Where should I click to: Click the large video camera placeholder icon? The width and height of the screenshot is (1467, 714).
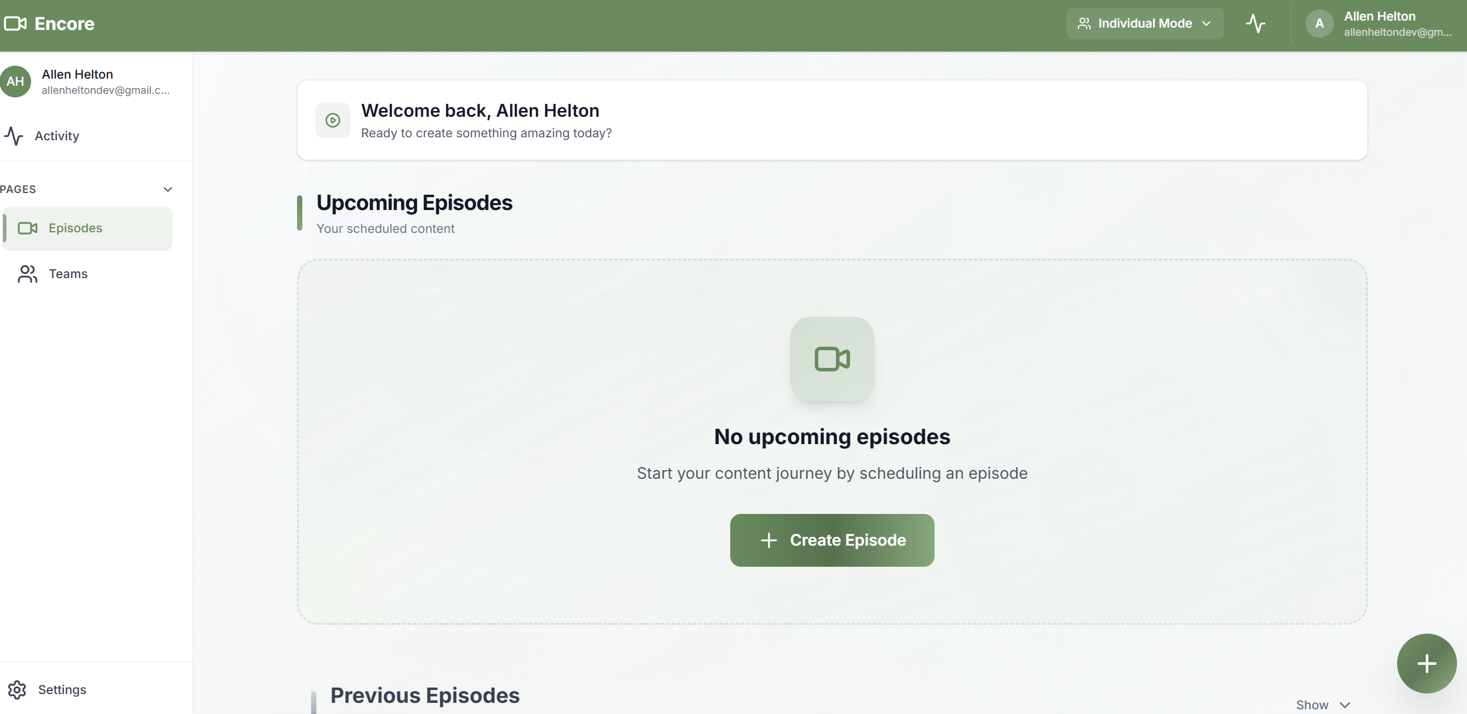(832, 359)
